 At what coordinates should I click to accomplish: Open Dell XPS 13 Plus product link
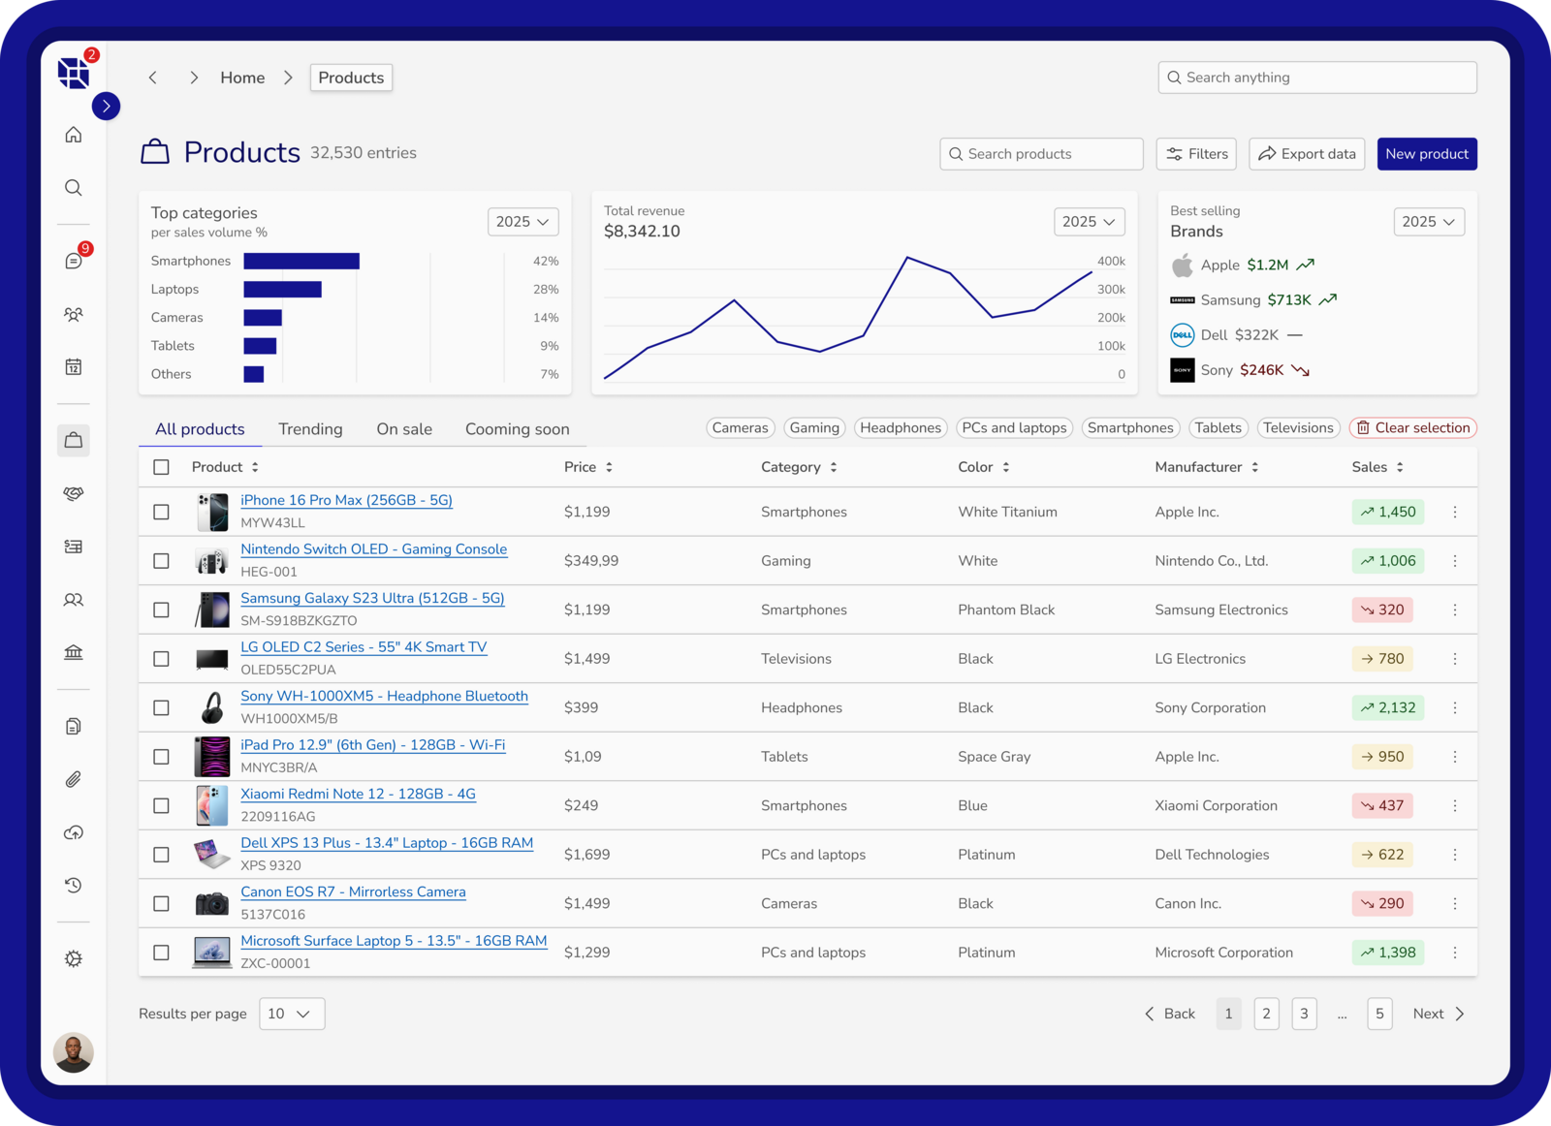pos(387,843)
